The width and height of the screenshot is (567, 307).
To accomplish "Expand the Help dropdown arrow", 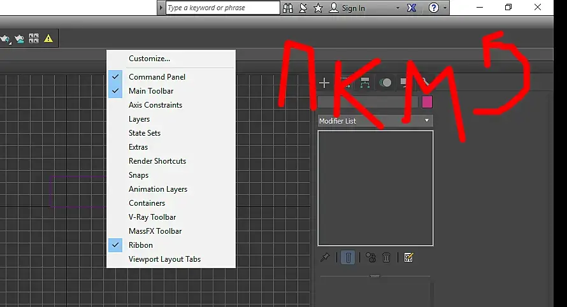I will coord(445,8).
